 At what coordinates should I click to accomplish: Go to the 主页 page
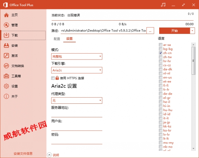point(23,15)
